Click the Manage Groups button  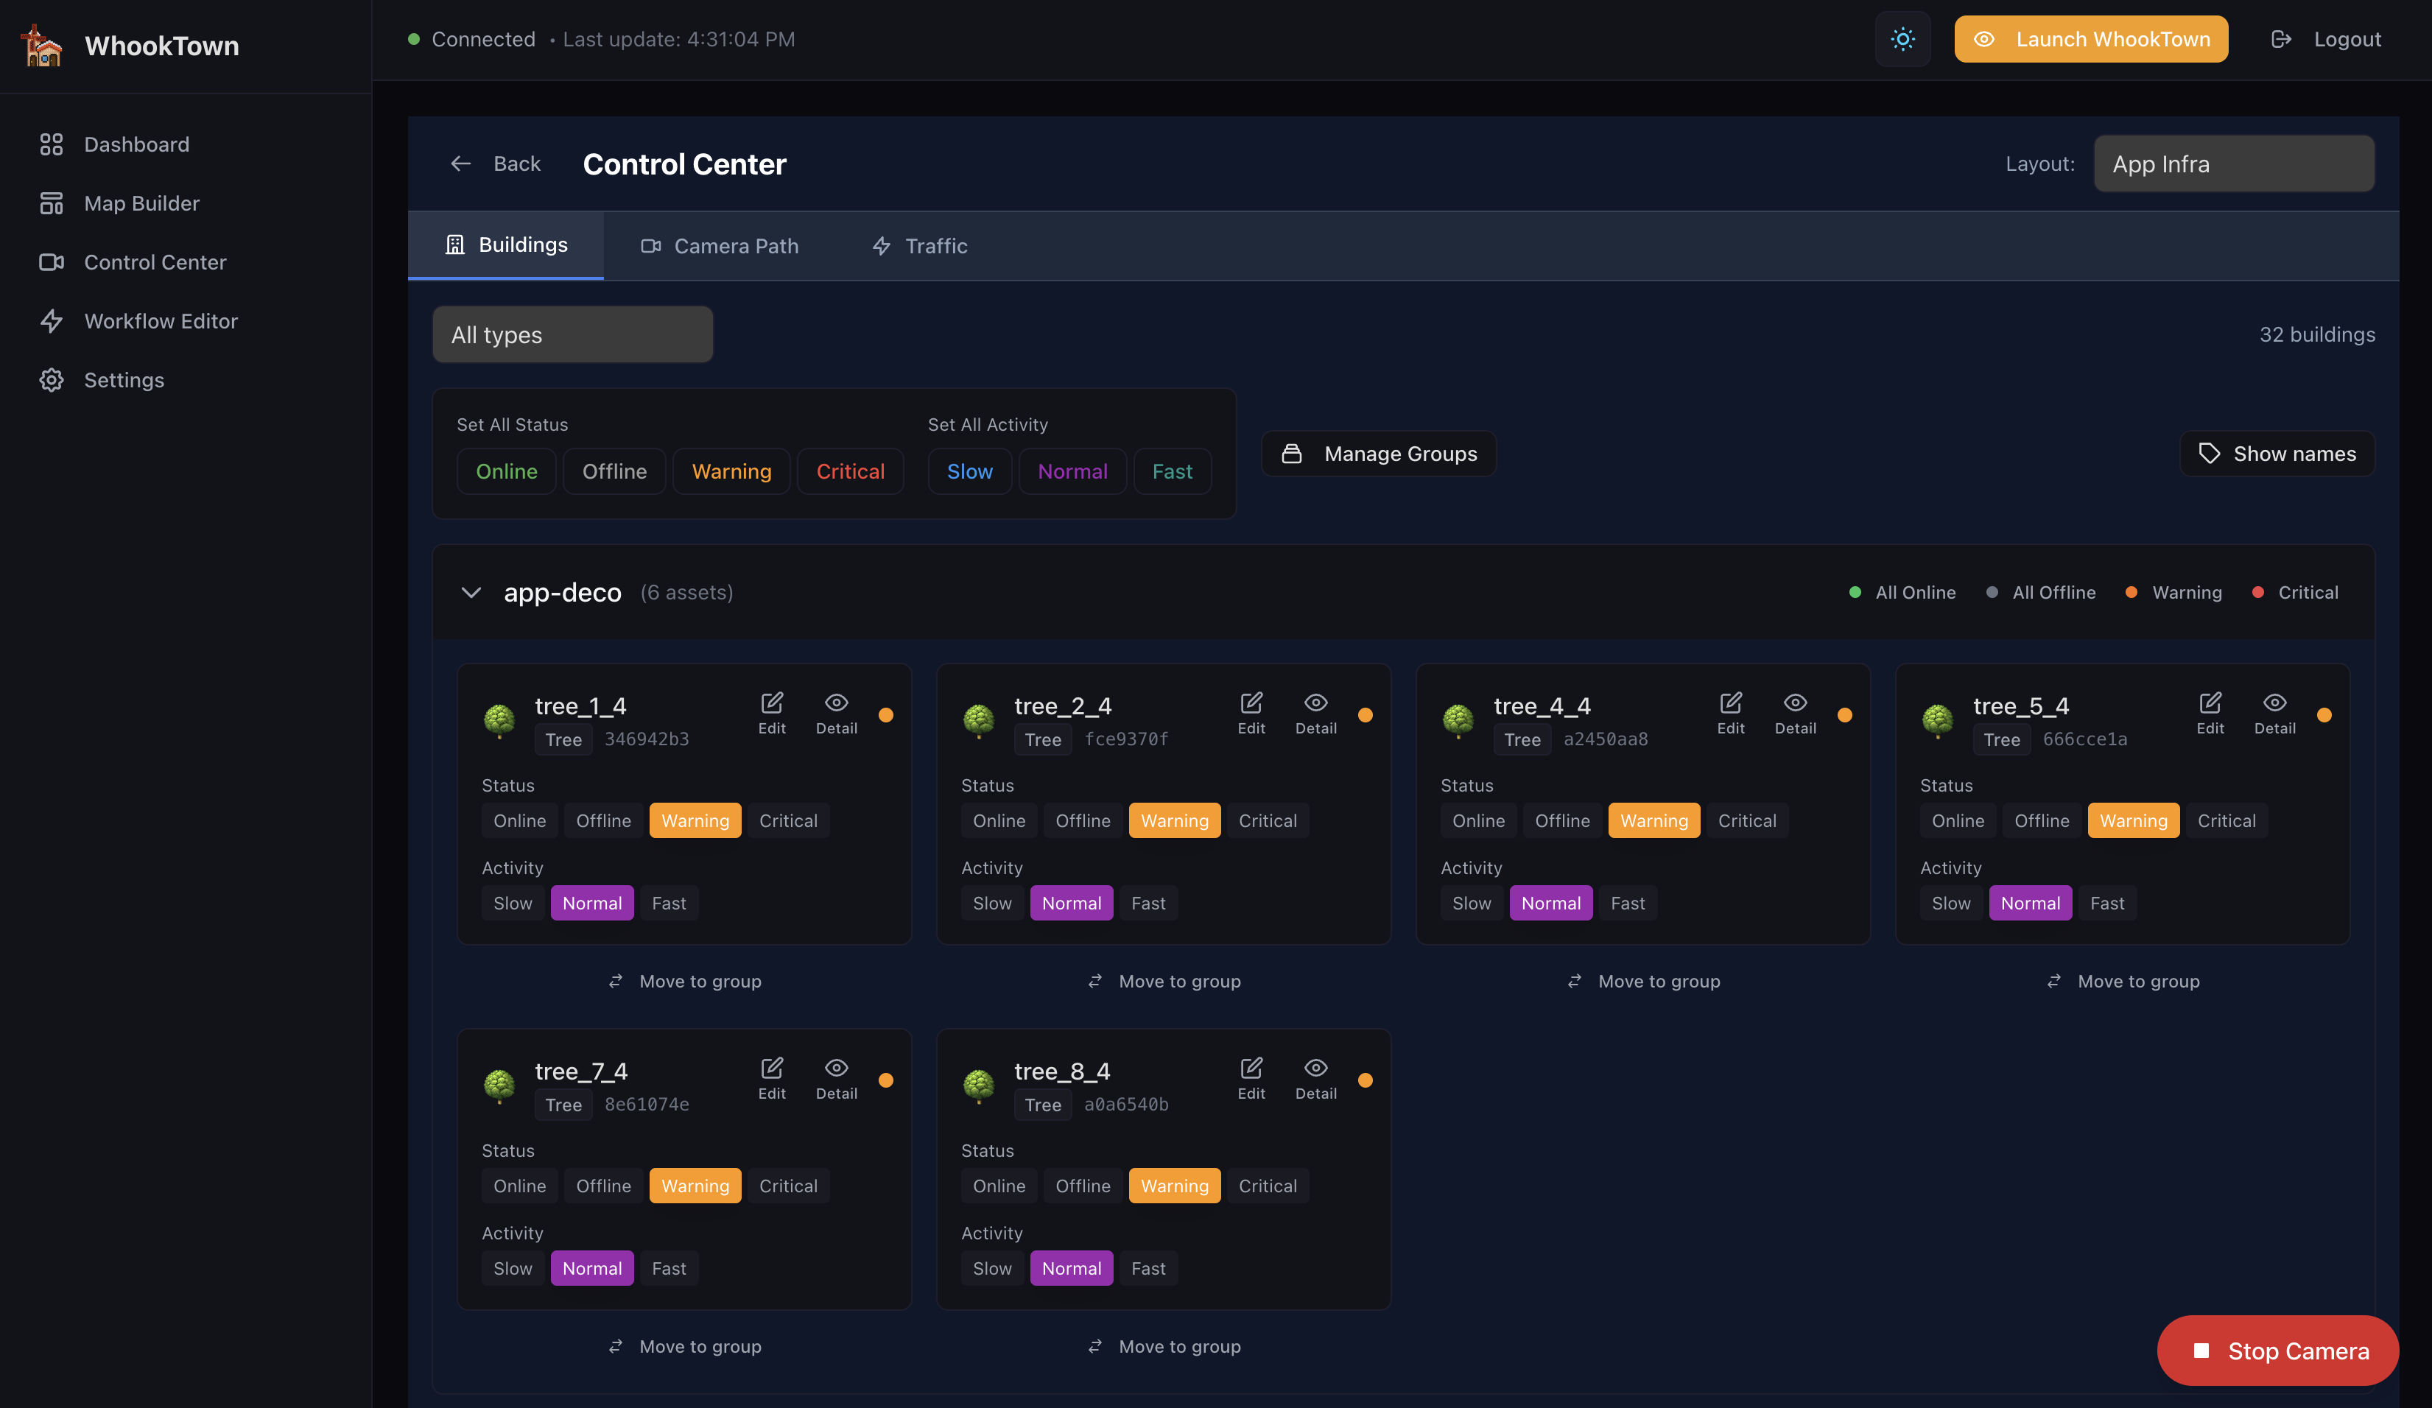pyautogui.click(x=1379, y=454)
